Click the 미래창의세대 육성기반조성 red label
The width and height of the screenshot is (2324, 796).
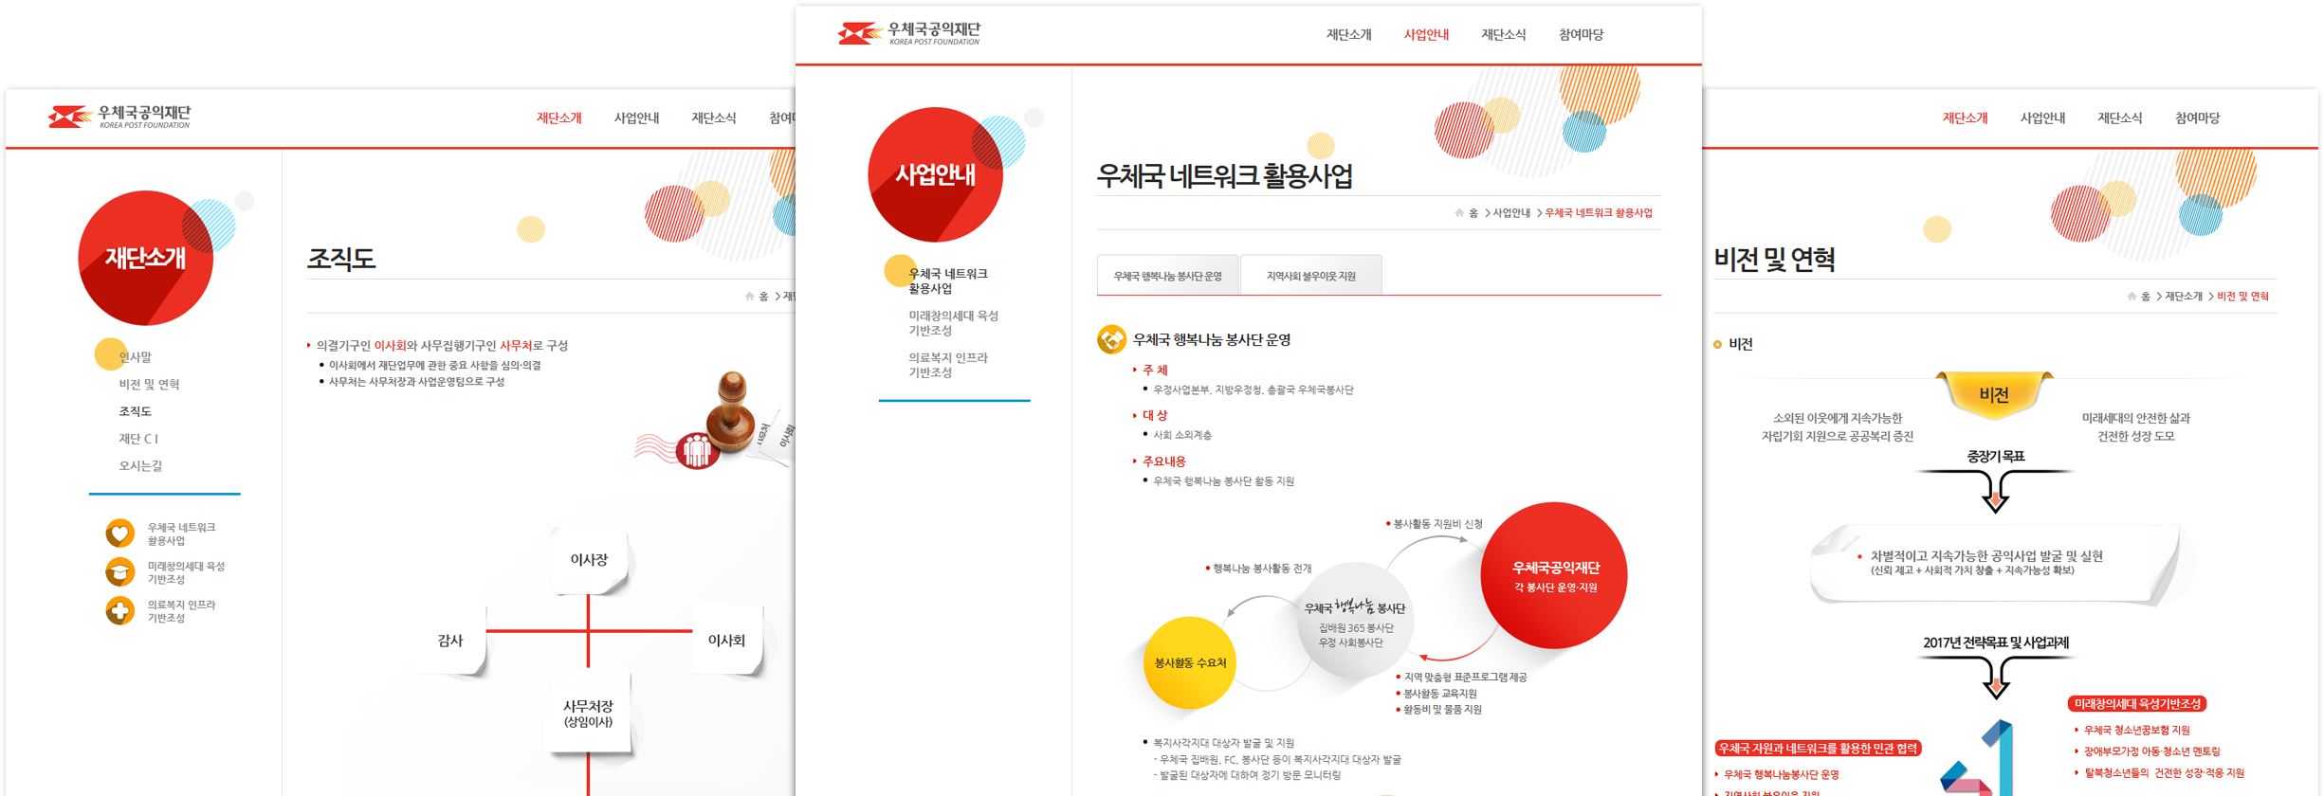coord(2137,704)
